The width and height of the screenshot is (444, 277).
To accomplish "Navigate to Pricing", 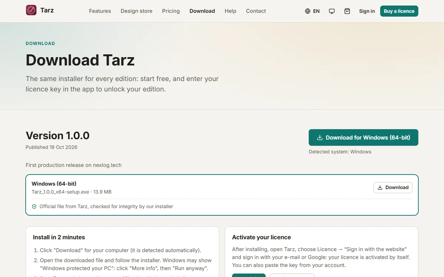I will pyautogui.click(x=171, y=11).
